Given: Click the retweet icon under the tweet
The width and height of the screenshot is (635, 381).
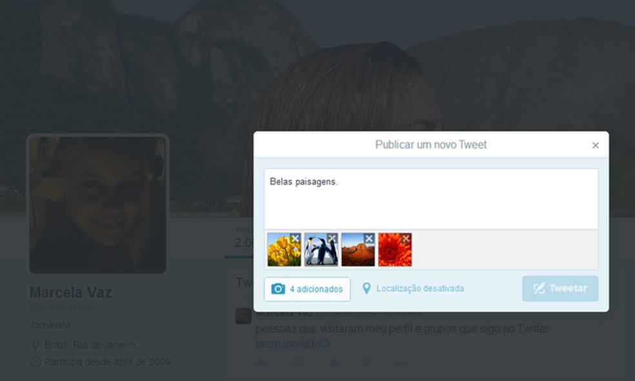Looking at the screenshot, I should tap(299, 363).
